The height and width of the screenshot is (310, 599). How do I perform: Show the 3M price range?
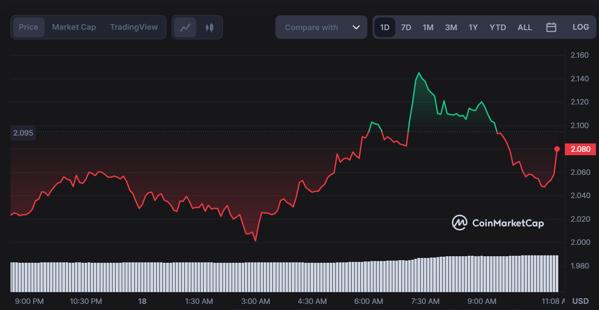[x=451, y=28]
